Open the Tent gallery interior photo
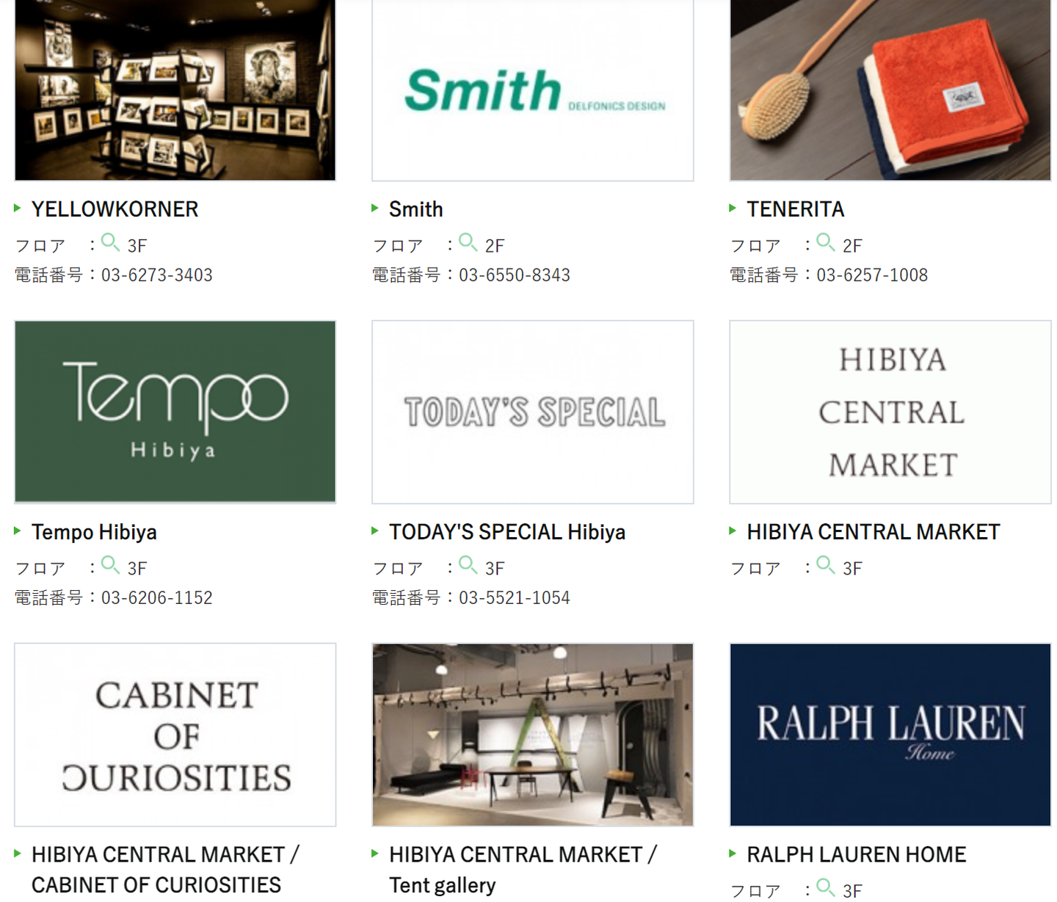The width and height of the screenshot is (1057, 902). click(x=533, y=735)
